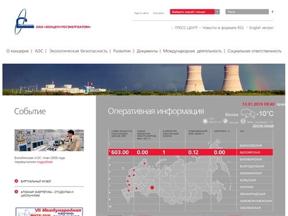Switch to English version
Image resolution: width=288 pixels, height=216 pixels.
pyautogui.click(x=262, y=28)
